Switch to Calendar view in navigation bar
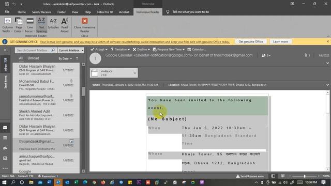This screenshot has width=331, height=186. (x=5, y=138)
